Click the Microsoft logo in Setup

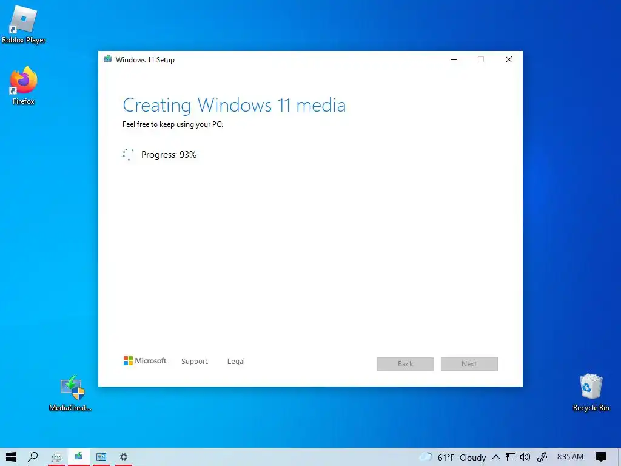(x=145, y=360)
